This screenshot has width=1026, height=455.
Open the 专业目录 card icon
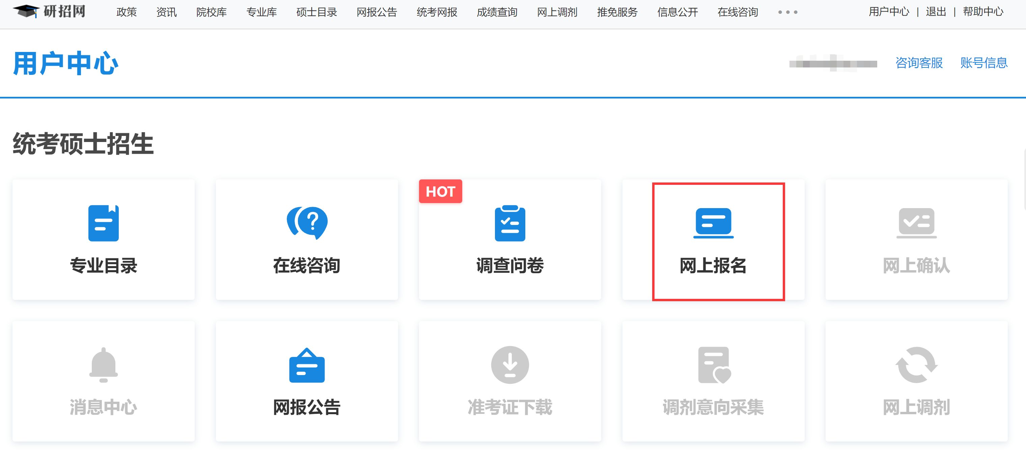(103, 223)
